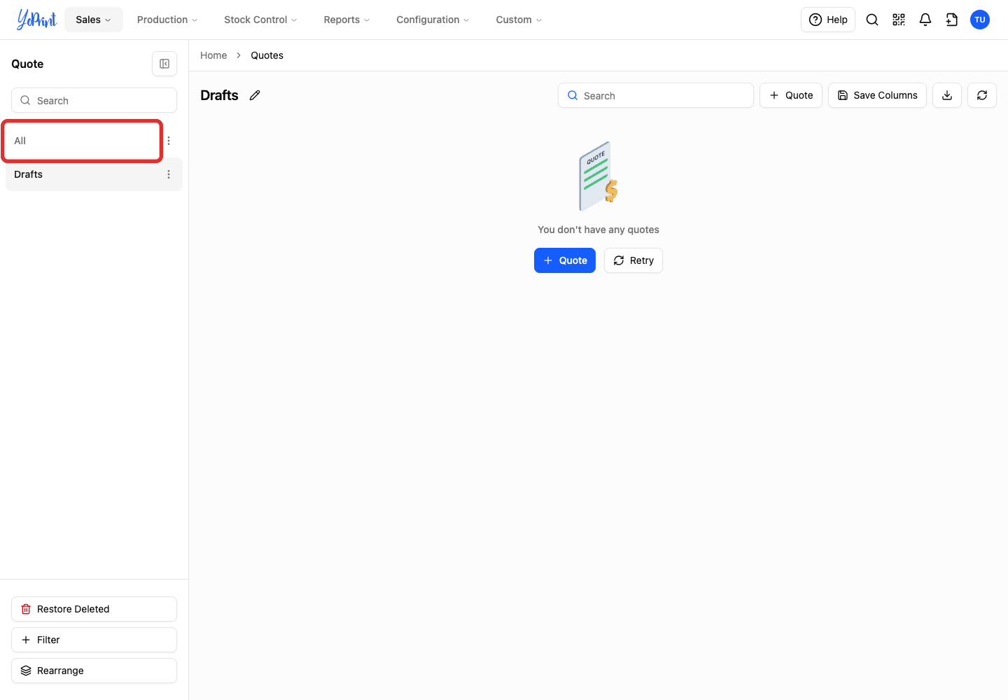Edit the Drafts view name pencil icon
This screenshot has width=1008, height=700.
coord(255,95)
